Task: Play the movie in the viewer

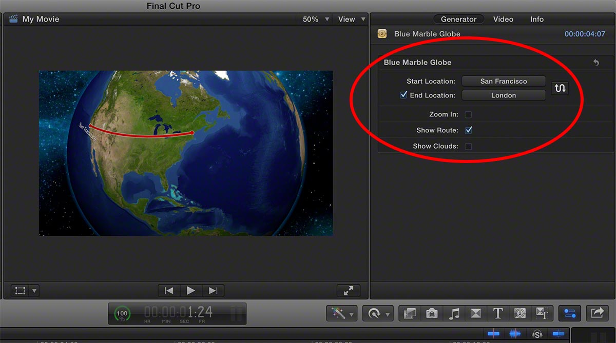Action: (x=191, y=291)
